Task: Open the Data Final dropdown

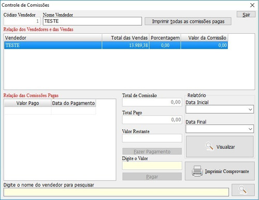Action: [250, 129]
